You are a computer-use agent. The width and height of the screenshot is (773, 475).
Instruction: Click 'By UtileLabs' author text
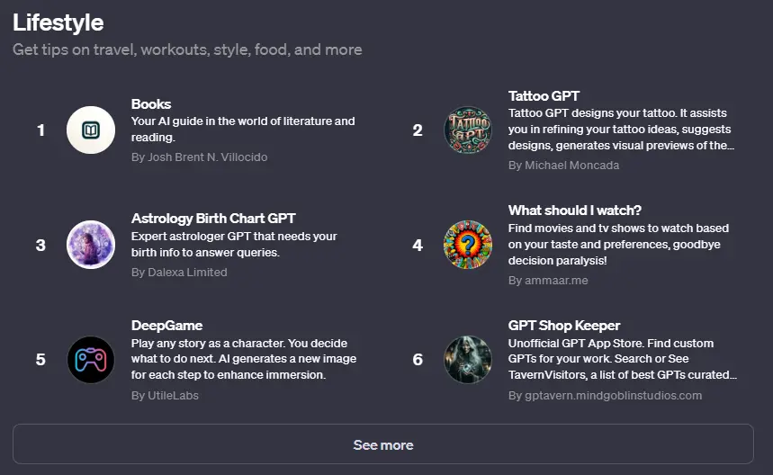pyautogui.click(x=165, y=396)
